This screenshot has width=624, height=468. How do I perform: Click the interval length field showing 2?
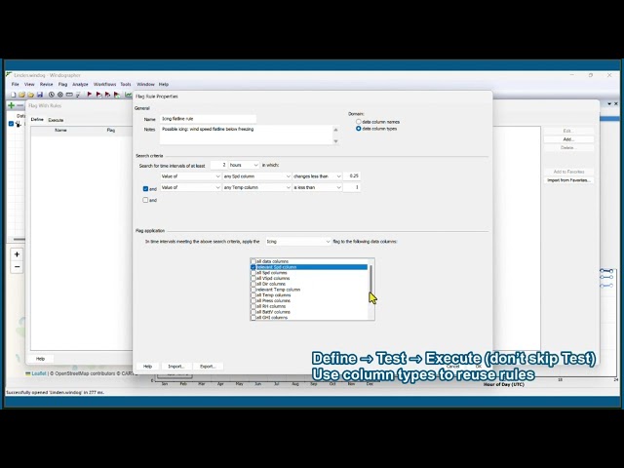tap(218, 165)
